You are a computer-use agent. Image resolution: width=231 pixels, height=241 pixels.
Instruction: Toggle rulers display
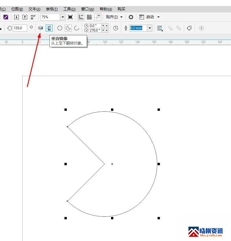pyautogui.click(x=81, y=17)
